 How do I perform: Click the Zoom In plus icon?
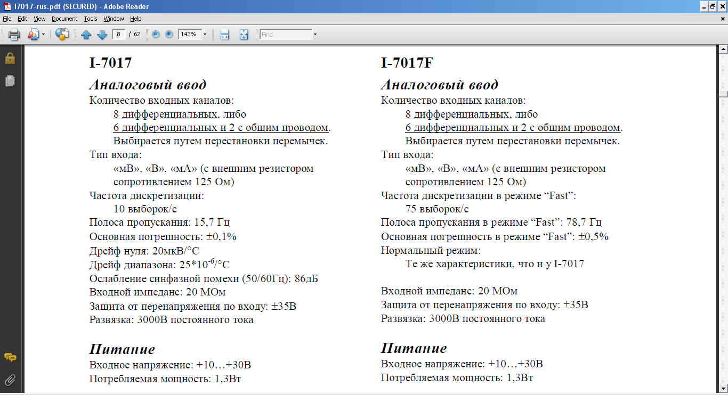point(169,34)
